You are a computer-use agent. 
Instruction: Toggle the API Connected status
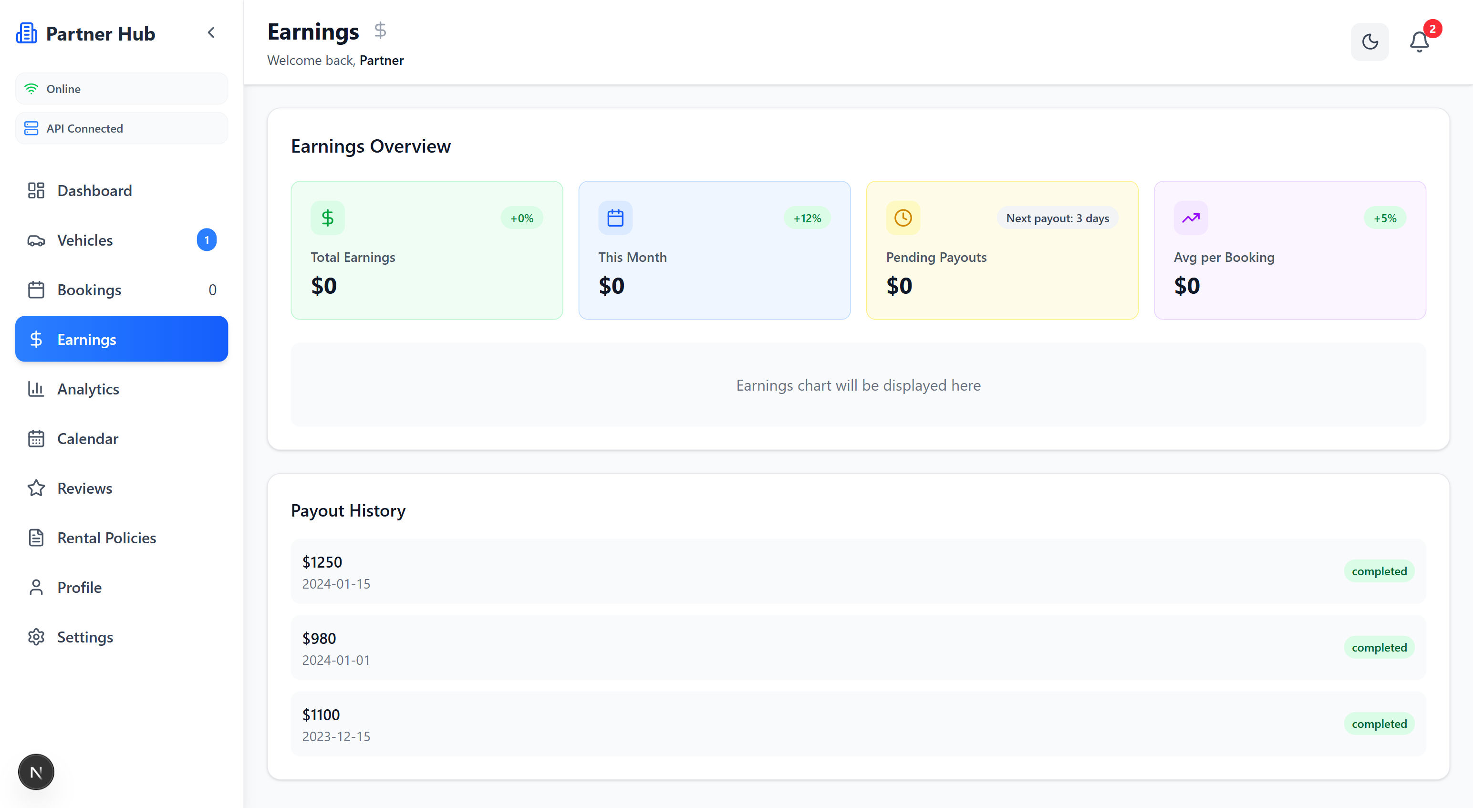click(121, 128)
